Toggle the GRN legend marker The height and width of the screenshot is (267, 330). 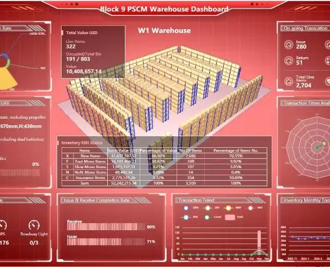coord(186,208)
